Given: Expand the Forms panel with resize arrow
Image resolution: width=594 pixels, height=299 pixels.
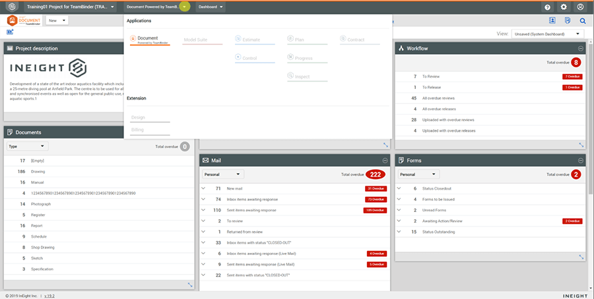Looking at the screenshot, I should (581, 257).
